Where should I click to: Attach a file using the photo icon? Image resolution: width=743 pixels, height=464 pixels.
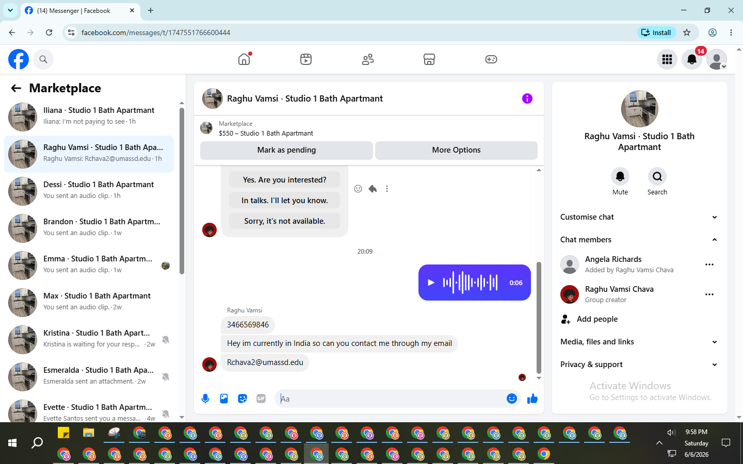(x=224, y=399)
